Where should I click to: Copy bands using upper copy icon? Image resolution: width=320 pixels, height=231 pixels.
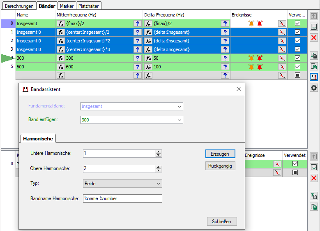314,56
